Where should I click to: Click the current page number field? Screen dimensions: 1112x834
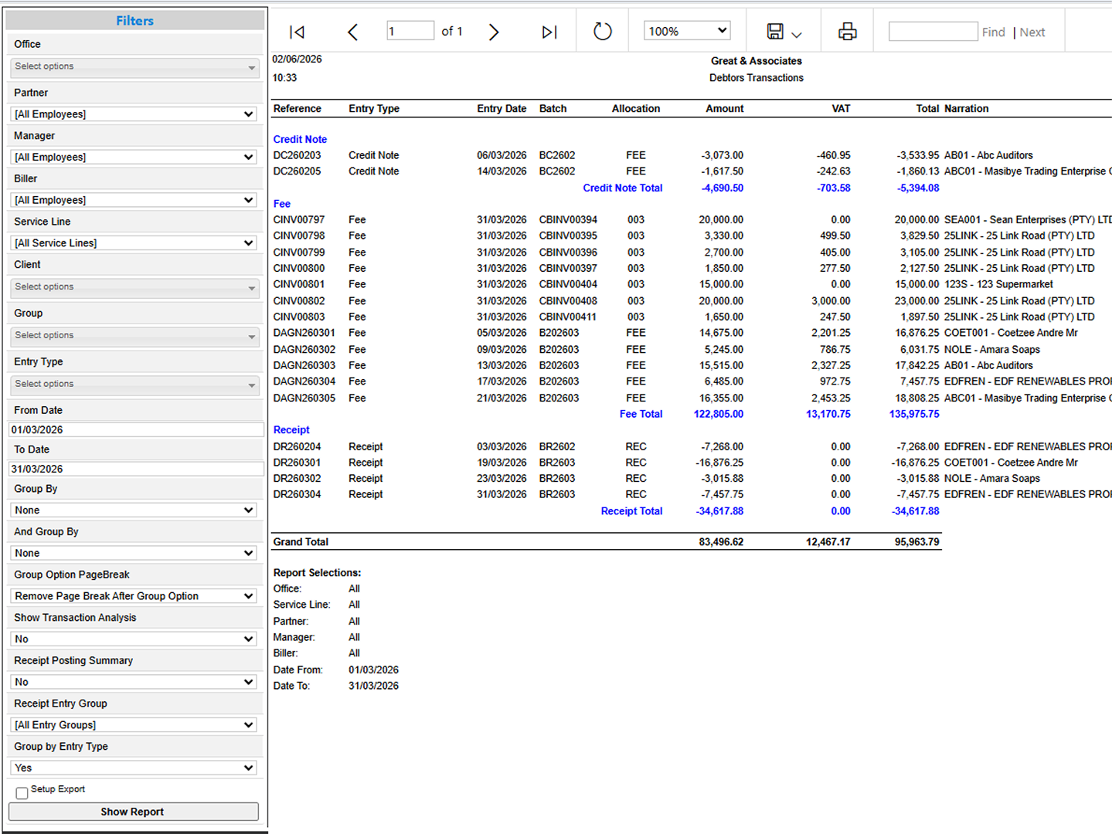click(x=410, y=31)
